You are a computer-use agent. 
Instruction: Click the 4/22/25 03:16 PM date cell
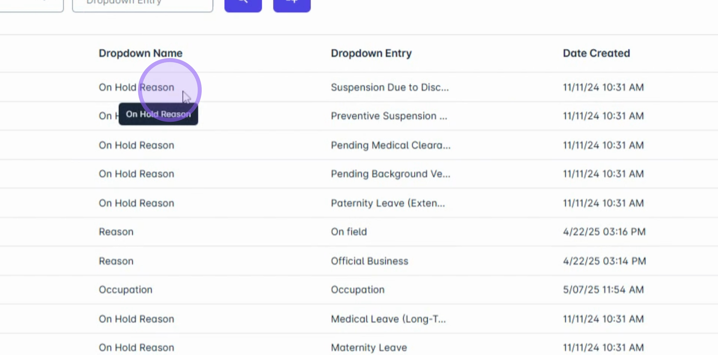[604, 232]
